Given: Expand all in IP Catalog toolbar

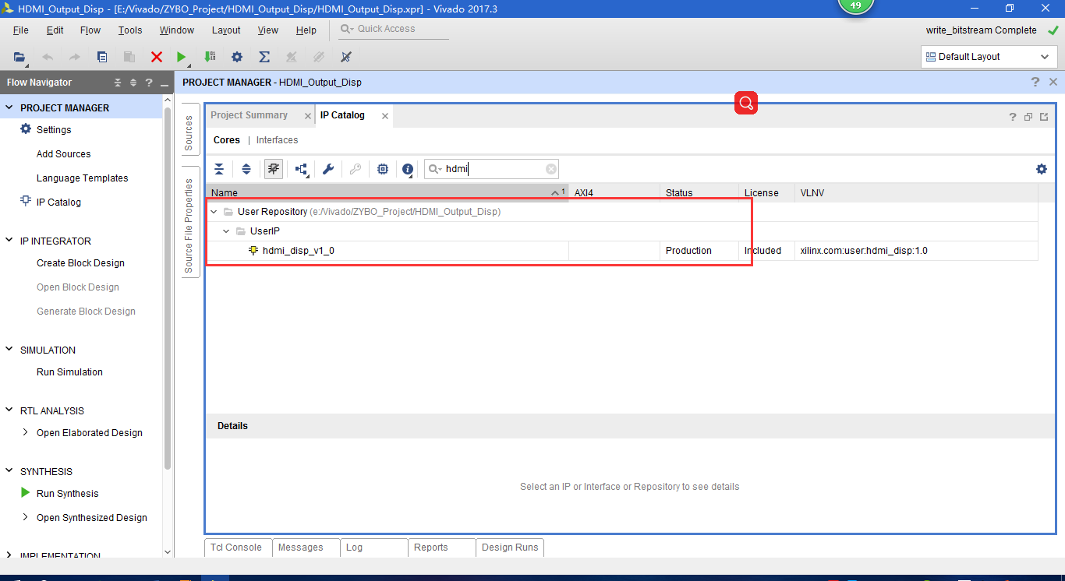Looking at the screenshot, I should (x=246, y=169).
